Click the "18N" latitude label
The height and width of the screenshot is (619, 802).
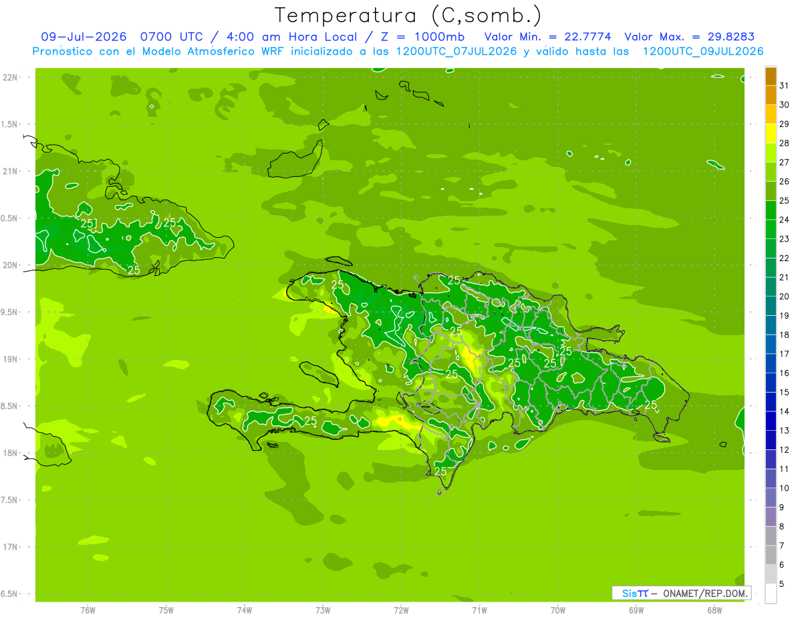coord(9,453)
